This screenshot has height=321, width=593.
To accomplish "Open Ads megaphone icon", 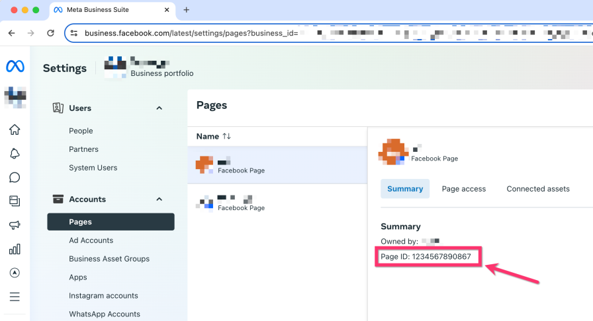I will (15, 225).
